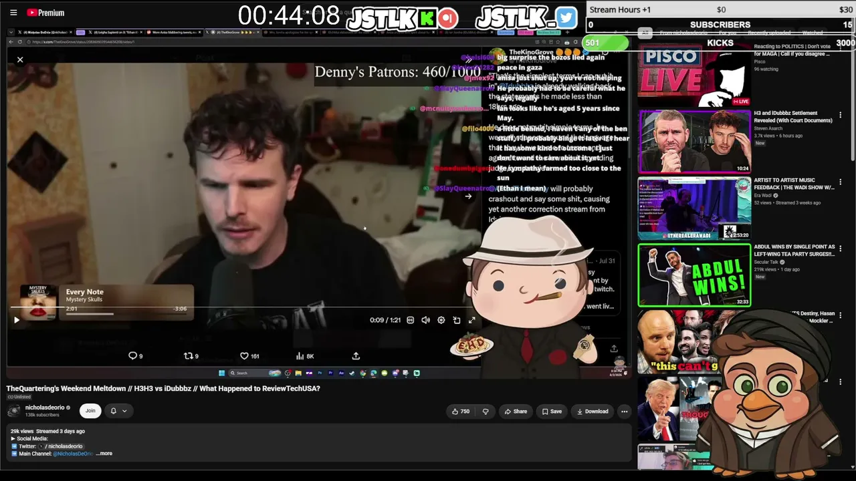Open the @NicholasDeOrio main channel link
The width and height of the screenshot is (856, 481).
pos(73,454)
